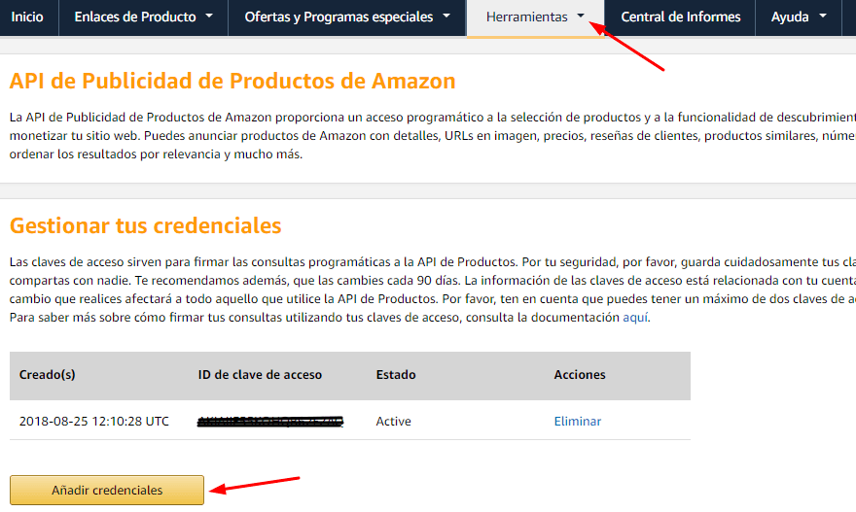Click the Active status text
Image resolution: width=856 pixels, height=512 pixels.
pyautogui.click(x=394, y=422)
